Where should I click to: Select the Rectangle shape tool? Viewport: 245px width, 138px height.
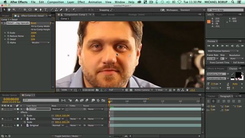(36, 10)
